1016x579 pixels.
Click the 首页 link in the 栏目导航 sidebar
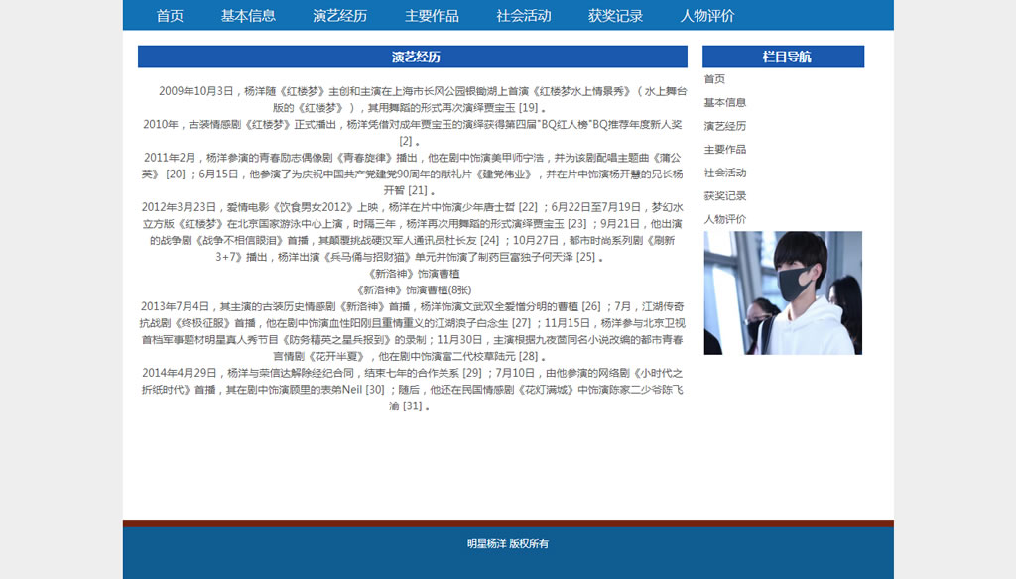714,79
